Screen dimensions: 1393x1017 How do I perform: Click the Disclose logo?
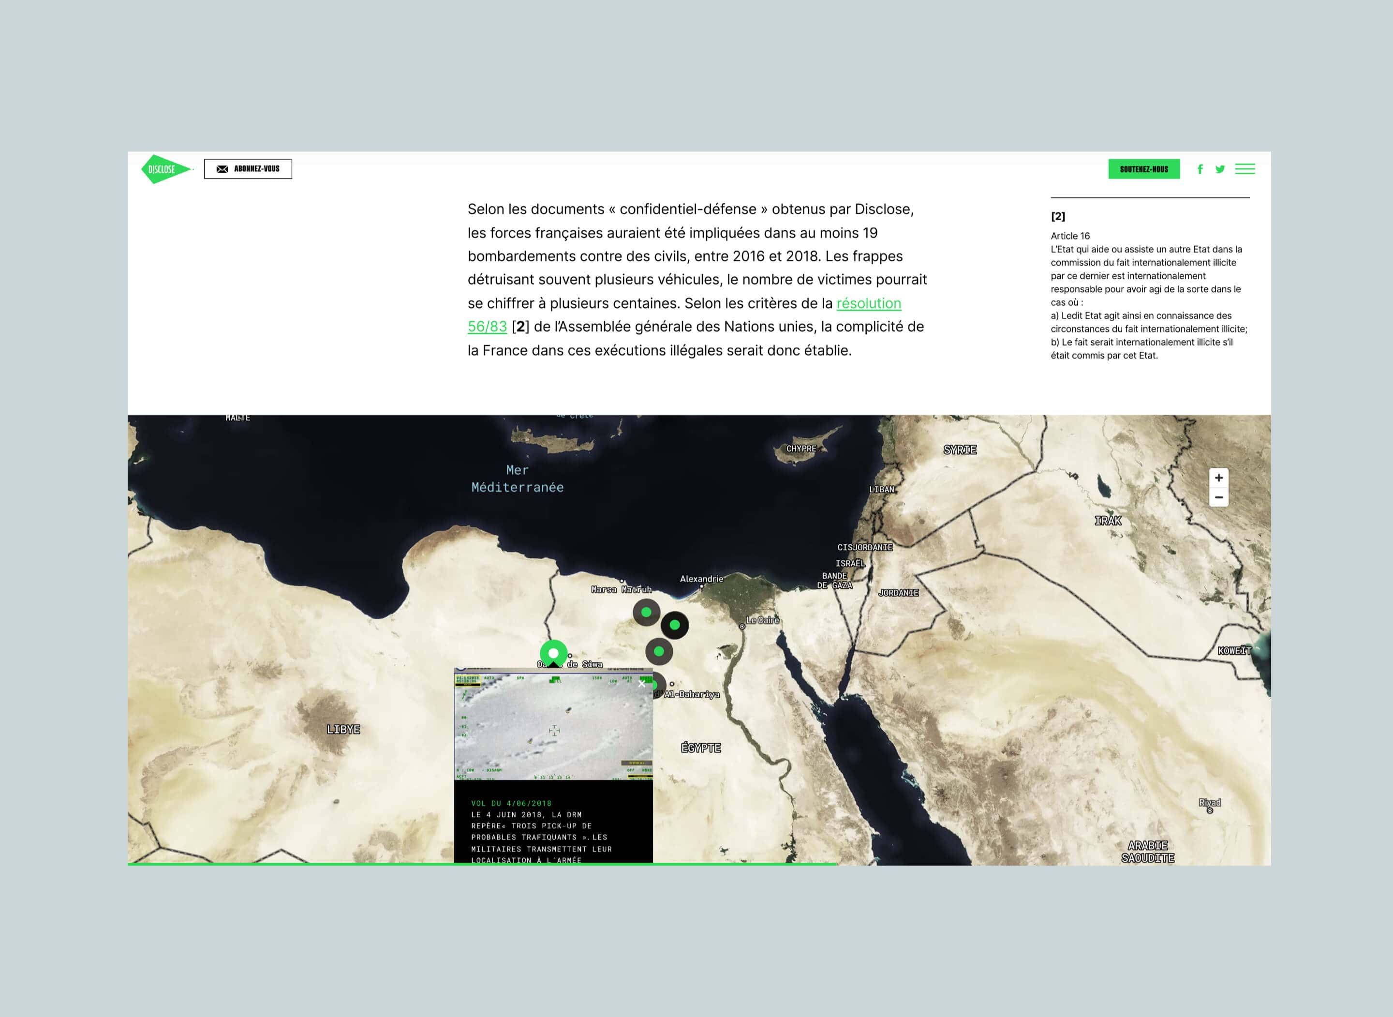pyautogui.click(x=167, y=169)
